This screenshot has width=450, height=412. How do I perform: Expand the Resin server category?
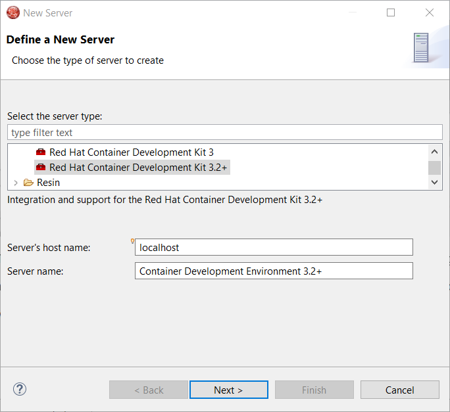coord(16,183)
